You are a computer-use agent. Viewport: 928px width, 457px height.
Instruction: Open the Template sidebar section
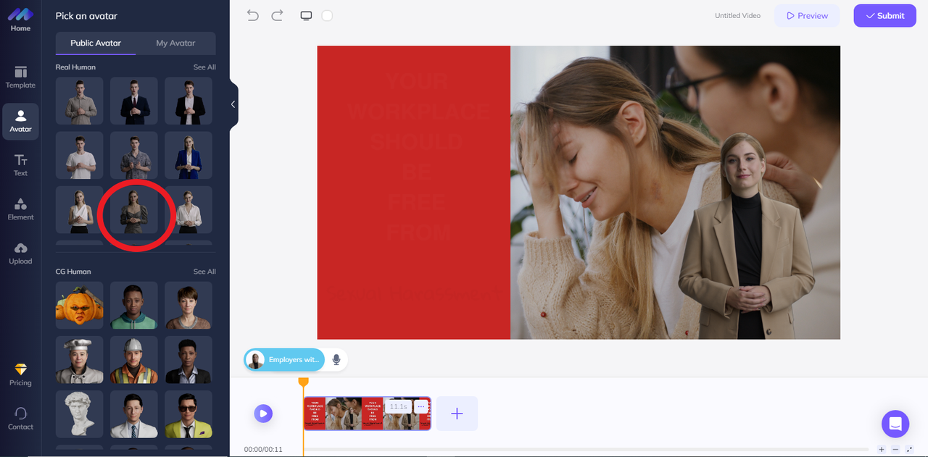[x=20, y=77]
